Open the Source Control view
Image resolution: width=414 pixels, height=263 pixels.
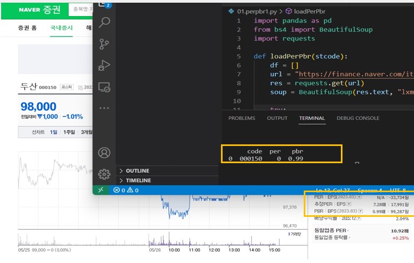104,44
